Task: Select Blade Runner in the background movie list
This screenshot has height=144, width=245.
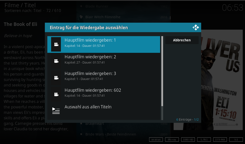Action: pyautogui.click(x=124, y=6)
